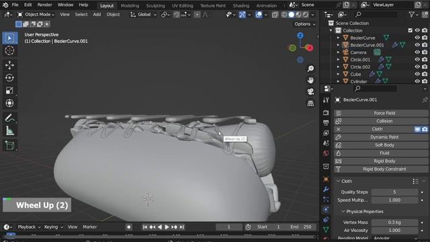430x242 pixels.
Task: Toggle auto keying record button
Action: click(x=128, y=227)
